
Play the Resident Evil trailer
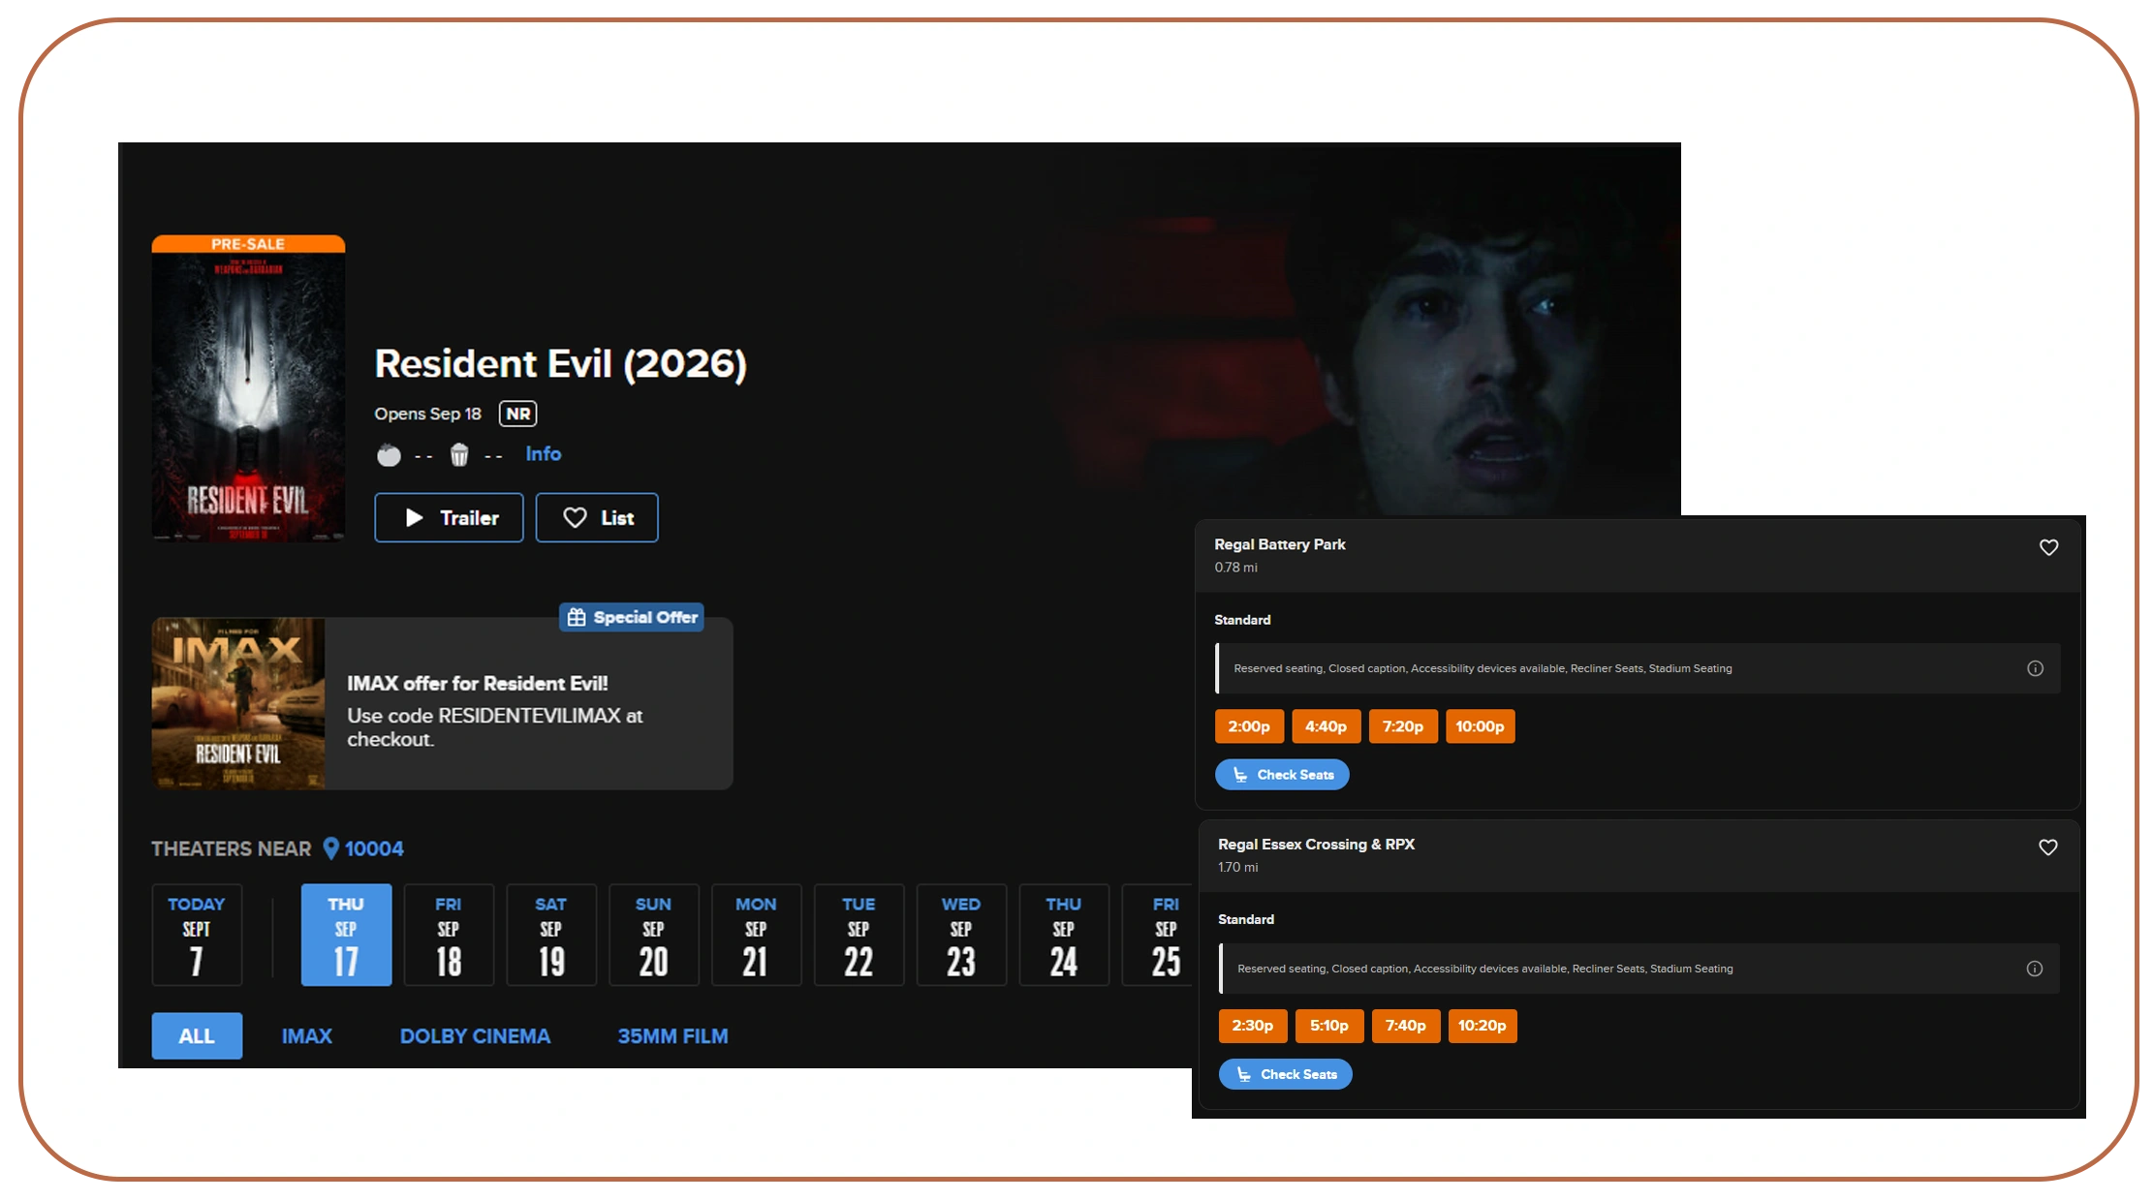point(449,518)
